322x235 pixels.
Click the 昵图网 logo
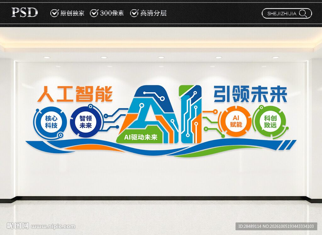point(18,226)
